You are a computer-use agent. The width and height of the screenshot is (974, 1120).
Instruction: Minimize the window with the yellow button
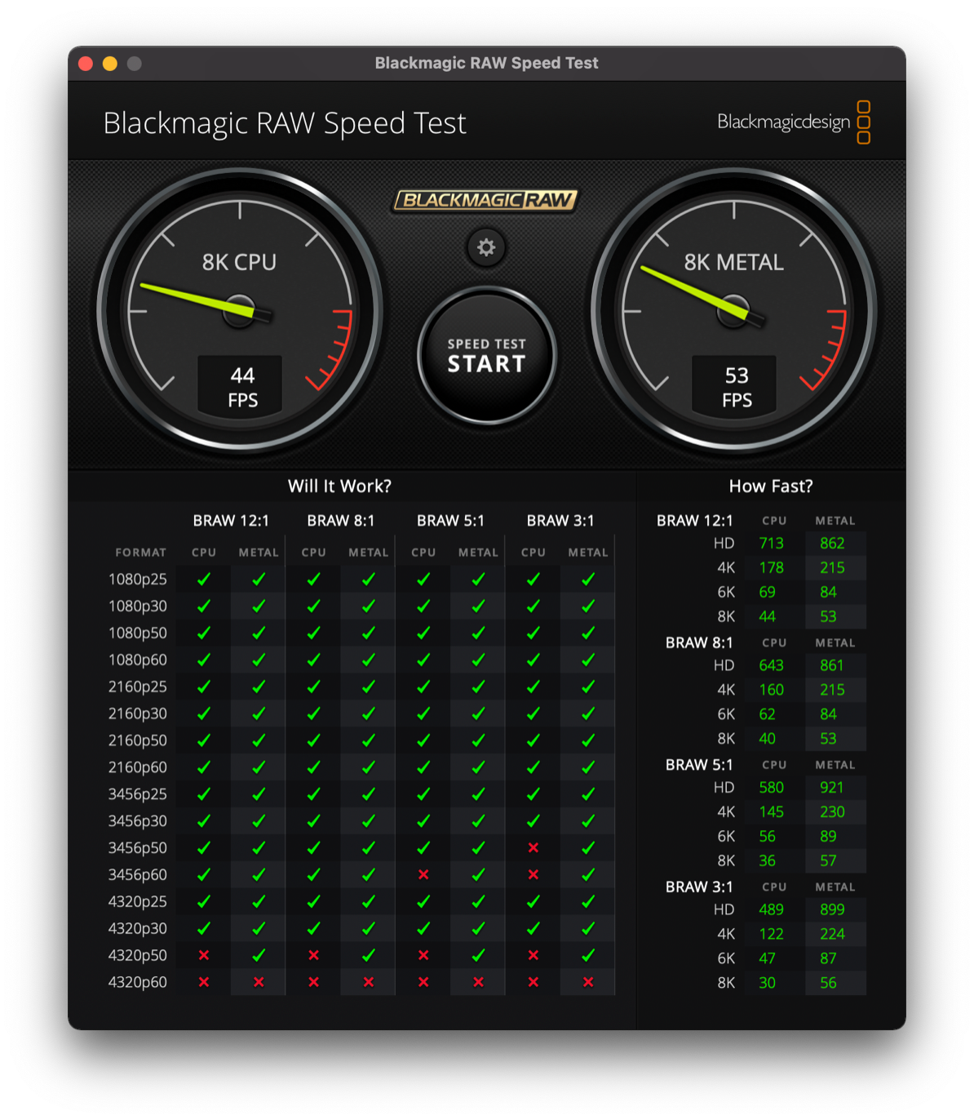click(x=110, y=64)
